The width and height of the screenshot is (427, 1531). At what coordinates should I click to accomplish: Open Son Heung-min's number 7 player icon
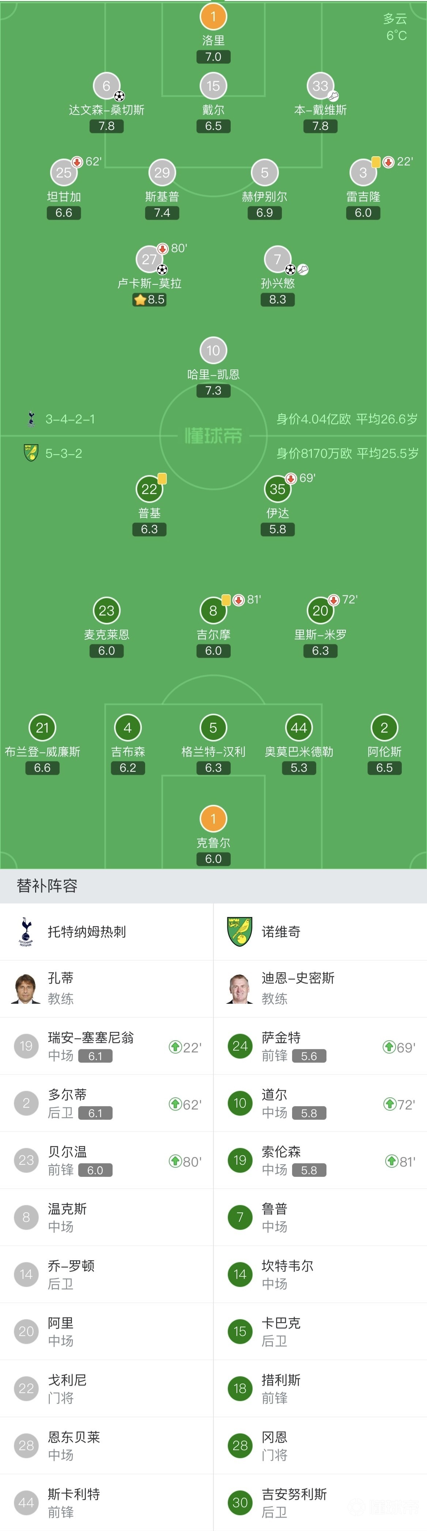277,259
